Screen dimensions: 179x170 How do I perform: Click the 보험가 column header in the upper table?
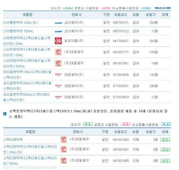tap(151, 15)
